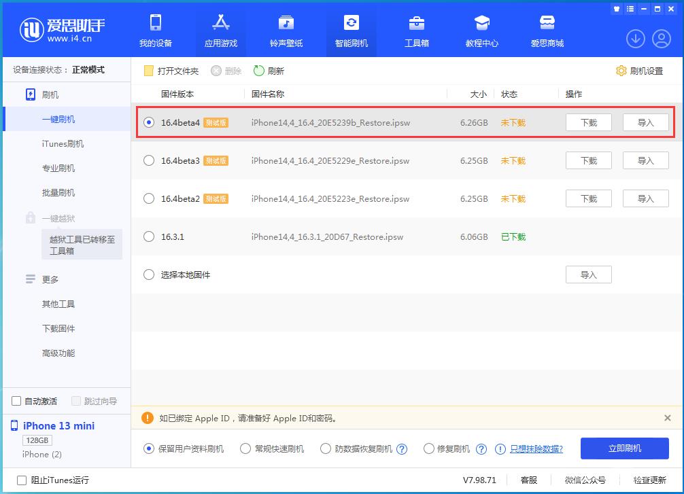The height and width of the screenshot is (494, 684).
Task: Change app skin with the shirt icon
Action: coord(616,8)
